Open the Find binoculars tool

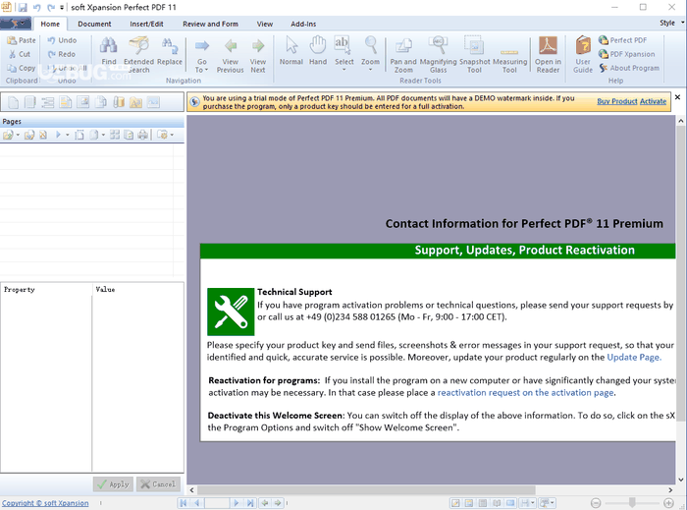(x=108, y=51)
